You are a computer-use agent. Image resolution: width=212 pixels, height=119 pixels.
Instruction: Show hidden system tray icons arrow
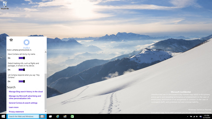tap(188, 116)
